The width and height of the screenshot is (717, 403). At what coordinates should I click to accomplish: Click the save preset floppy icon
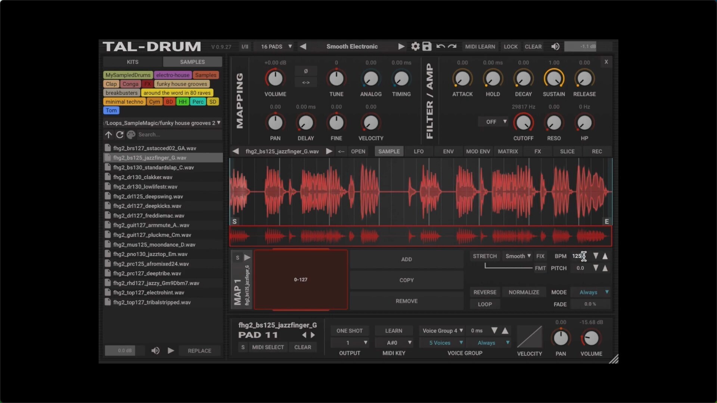tap(427, 46)
